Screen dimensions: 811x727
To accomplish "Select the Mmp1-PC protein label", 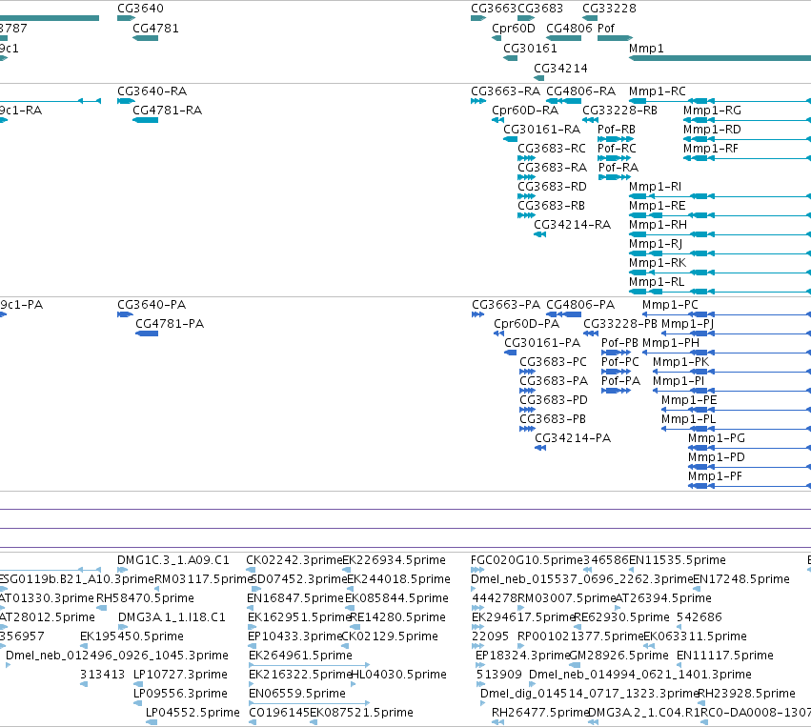I will [670, 305].
